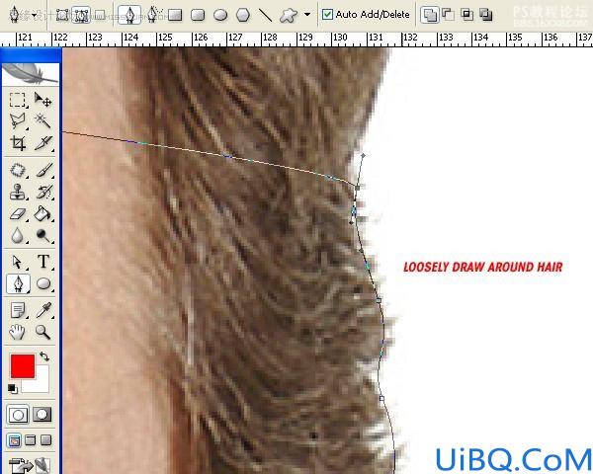Choose the Rounded Rectangle shape in the options bar
The image size is (593, 474).
pyautogui.click(x=198, y=15)
